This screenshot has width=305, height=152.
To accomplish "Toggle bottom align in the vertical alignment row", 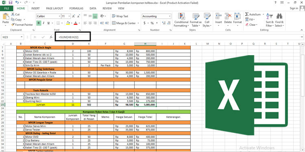I will (x=95, y=16).
